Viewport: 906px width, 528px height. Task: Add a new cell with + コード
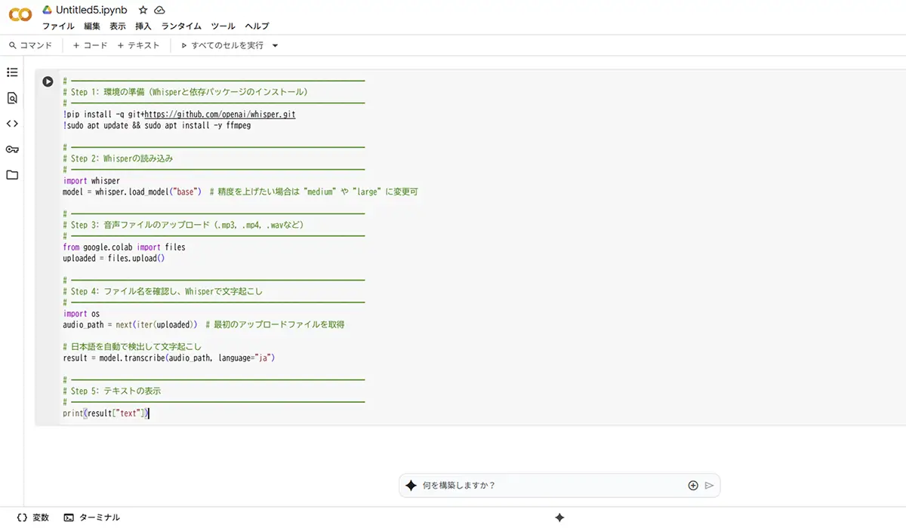click(90, 45)
